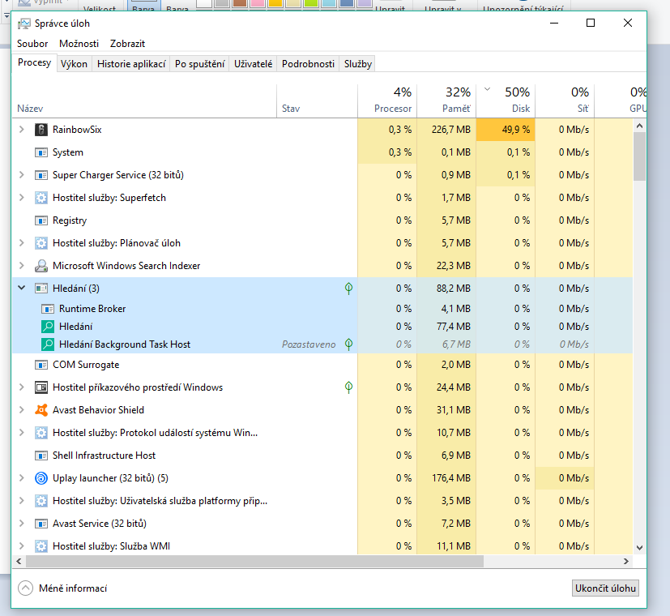
Task: Click the Hledání (3) group icon
Action: [x=41, y=288]
